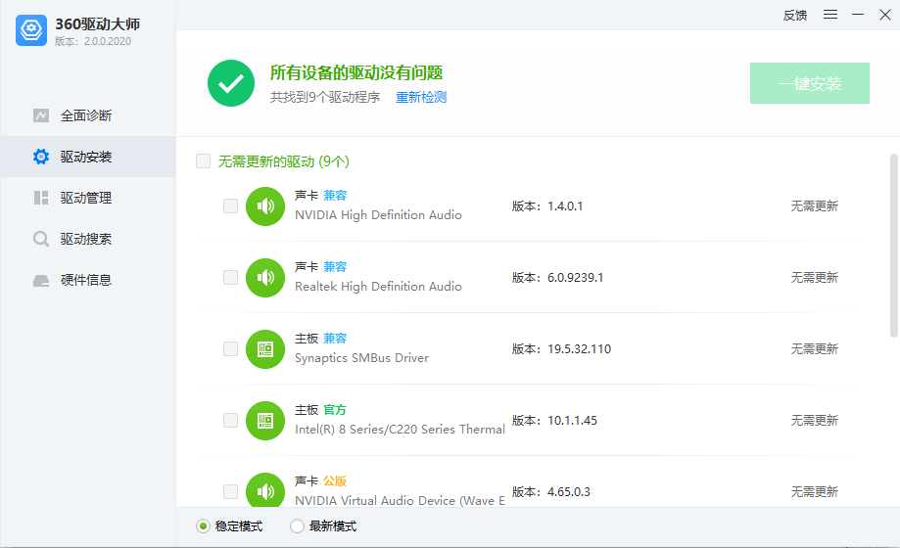
Task: Click the version text 10.1.1.45
Action: tap(572, 421)
